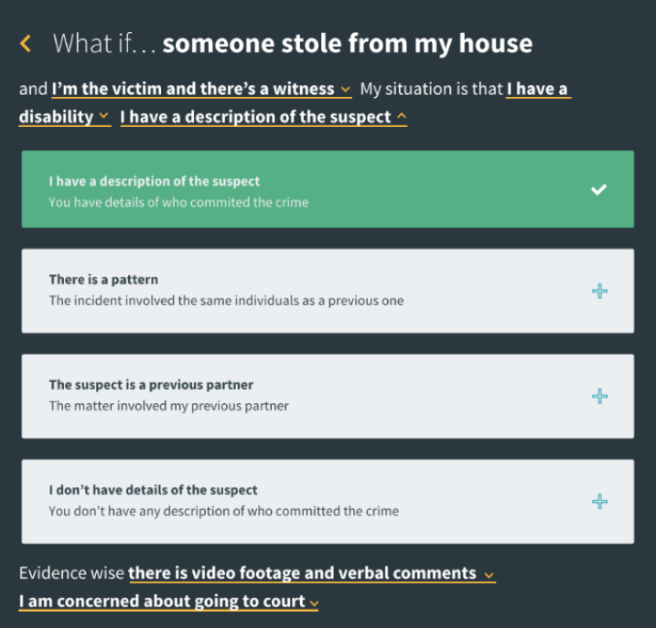The image size is (656, 628).
Task: Deselect 'I have a description of the suspect' card
Action: click(327, 190)
